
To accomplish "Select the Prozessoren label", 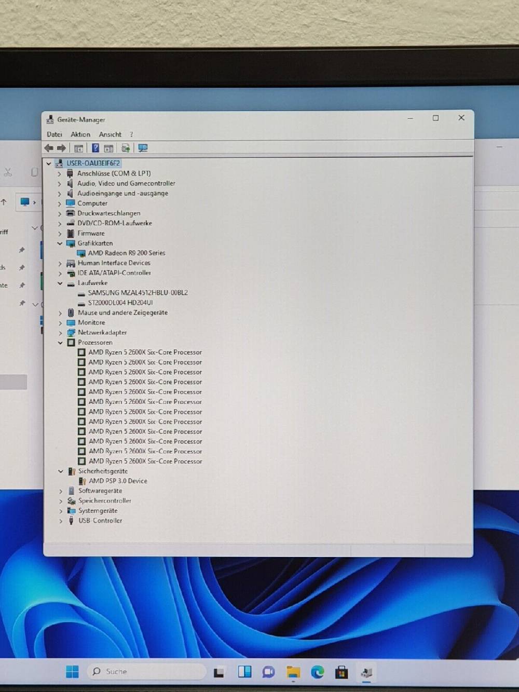I will pyautogui.click(x=95, y=342).
